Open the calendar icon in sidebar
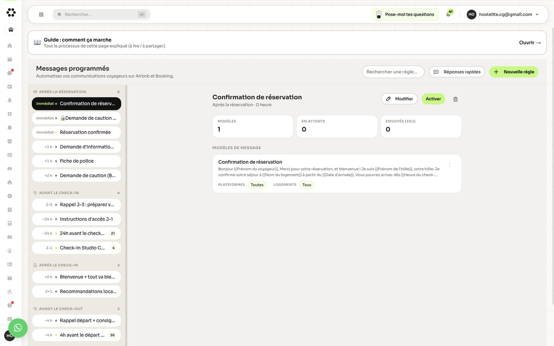This screenshot has height=346, width=554. [10, 59]
